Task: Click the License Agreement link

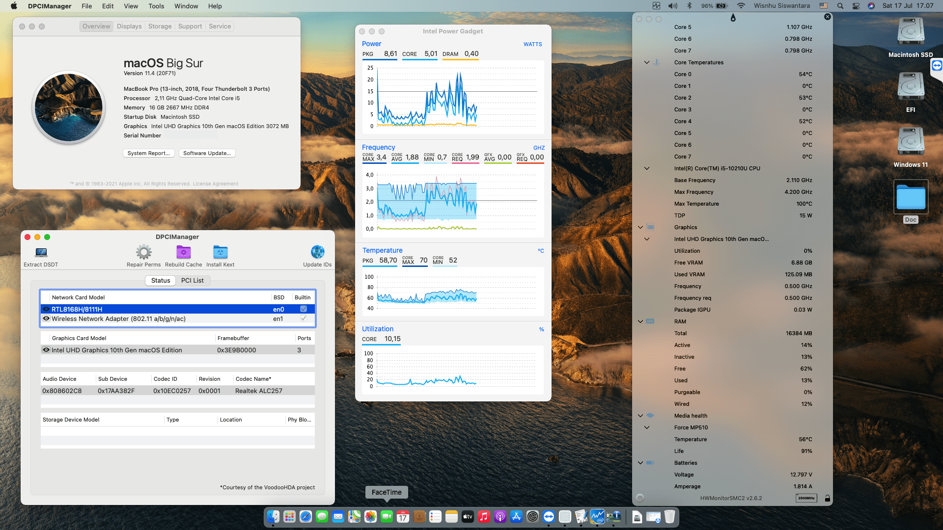Action: (216, 184)
